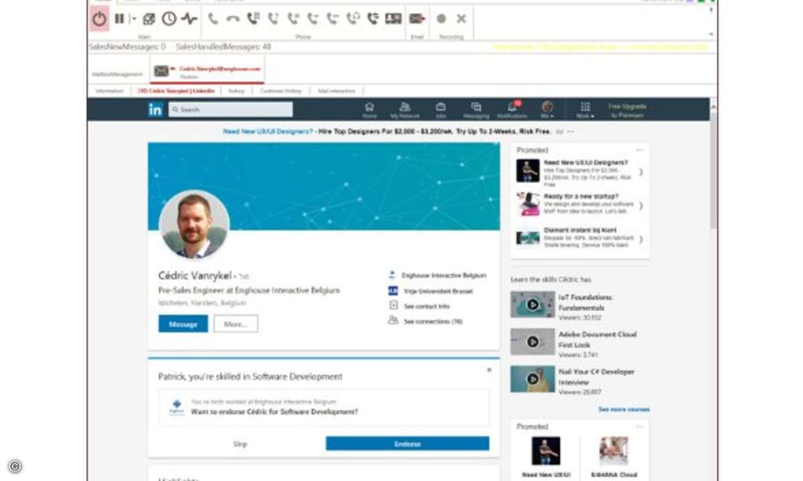Click Vrije Universiteit Brussel link
Screen dimensions: 803x481
pos(438,291)
